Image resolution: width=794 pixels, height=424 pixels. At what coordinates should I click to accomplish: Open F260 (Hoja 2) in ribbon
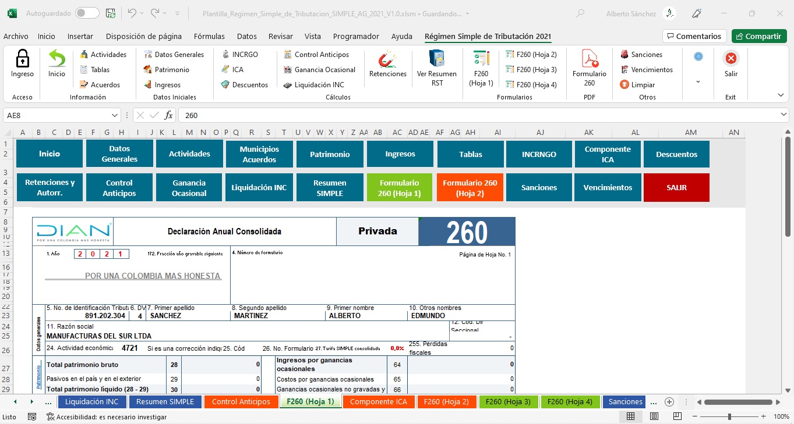pyautogui.click(x=531, y=55)
